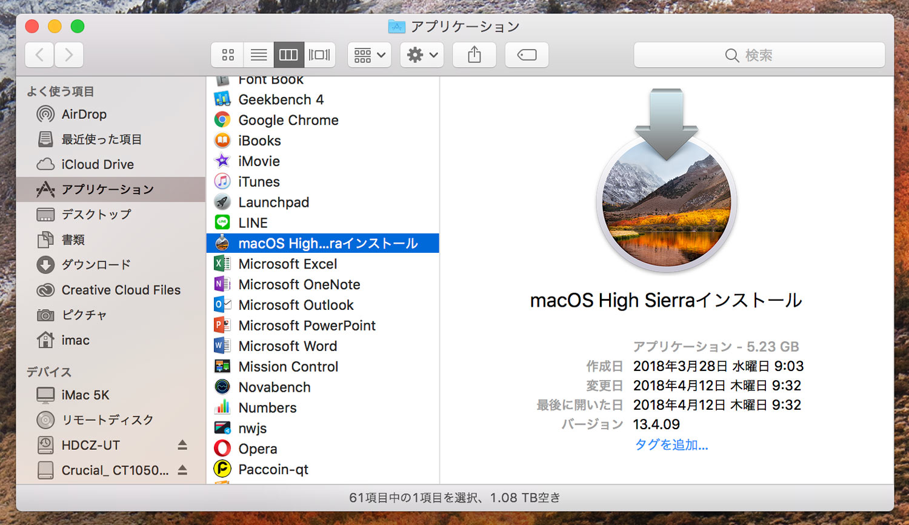Click the Microsoft OneNote icon
This screenshot has height=525, width=909.
[222, 284]
